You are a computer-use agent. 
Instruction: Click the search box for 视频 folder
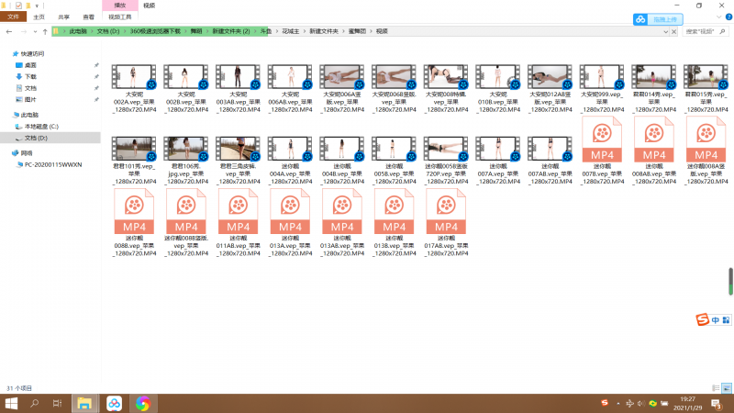click(702, 31)
